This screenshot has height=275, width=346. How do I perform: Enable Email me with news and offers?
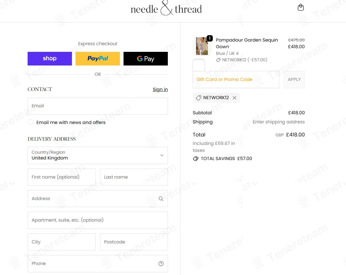pos(30,122)
